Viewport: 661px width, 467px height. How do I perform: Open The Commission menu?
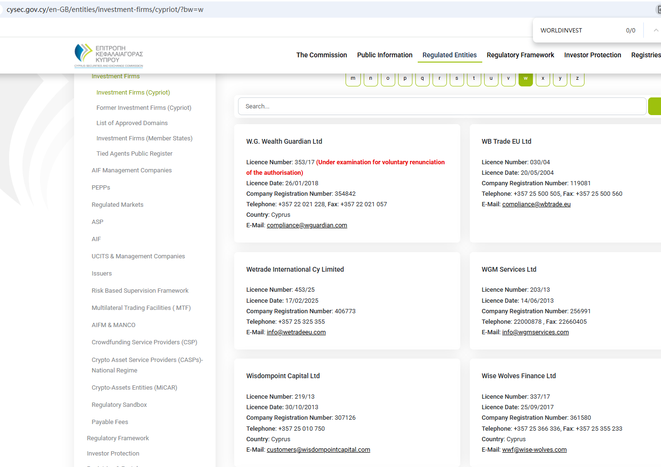[321, 55]
